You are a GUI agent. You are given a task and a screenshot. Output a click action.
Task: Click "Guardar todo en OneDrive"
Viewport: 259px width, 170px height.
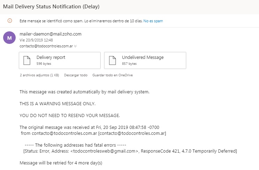click(x=112, y=75)
